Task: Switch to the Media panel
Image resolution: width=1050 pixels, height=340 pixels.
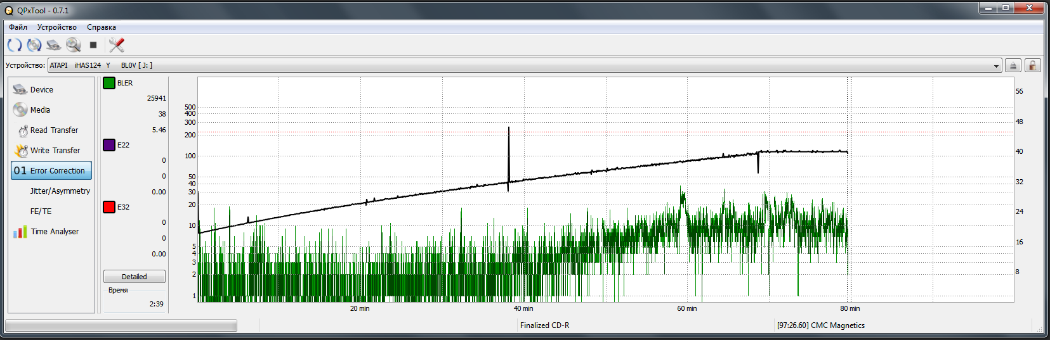Action: [x=40, y=110]
